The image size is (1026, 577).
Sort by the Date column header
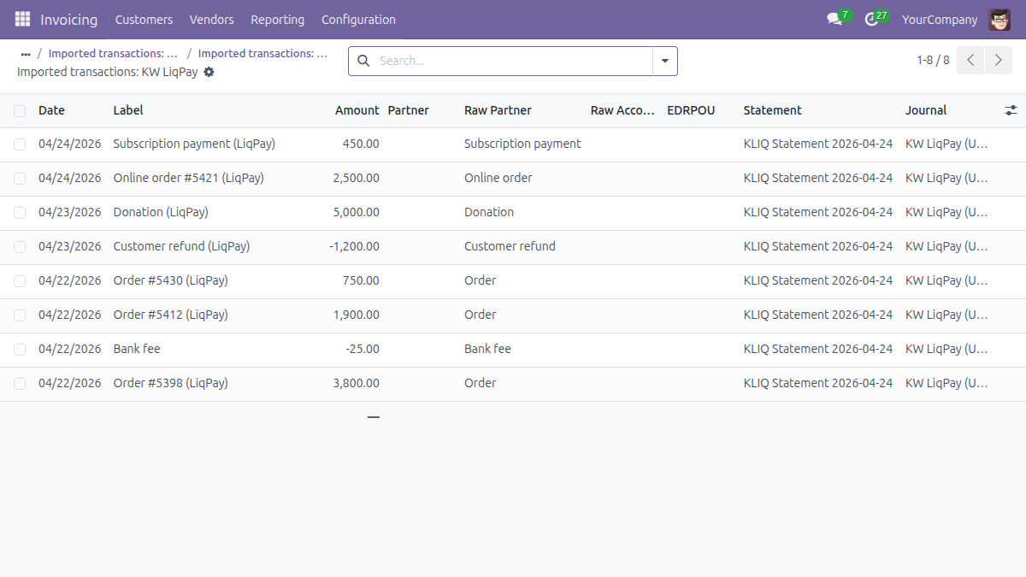coord(51,110)
